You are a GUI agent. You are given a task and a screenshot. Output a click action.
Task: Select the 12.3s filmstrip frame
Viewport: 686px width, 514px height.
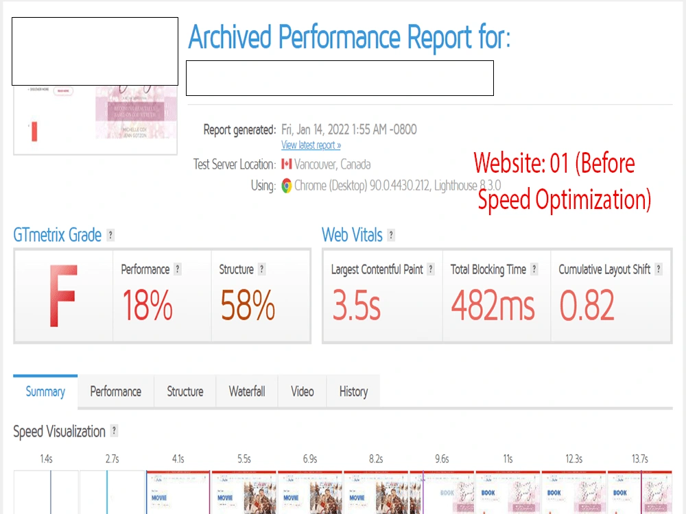click(574, 492)
